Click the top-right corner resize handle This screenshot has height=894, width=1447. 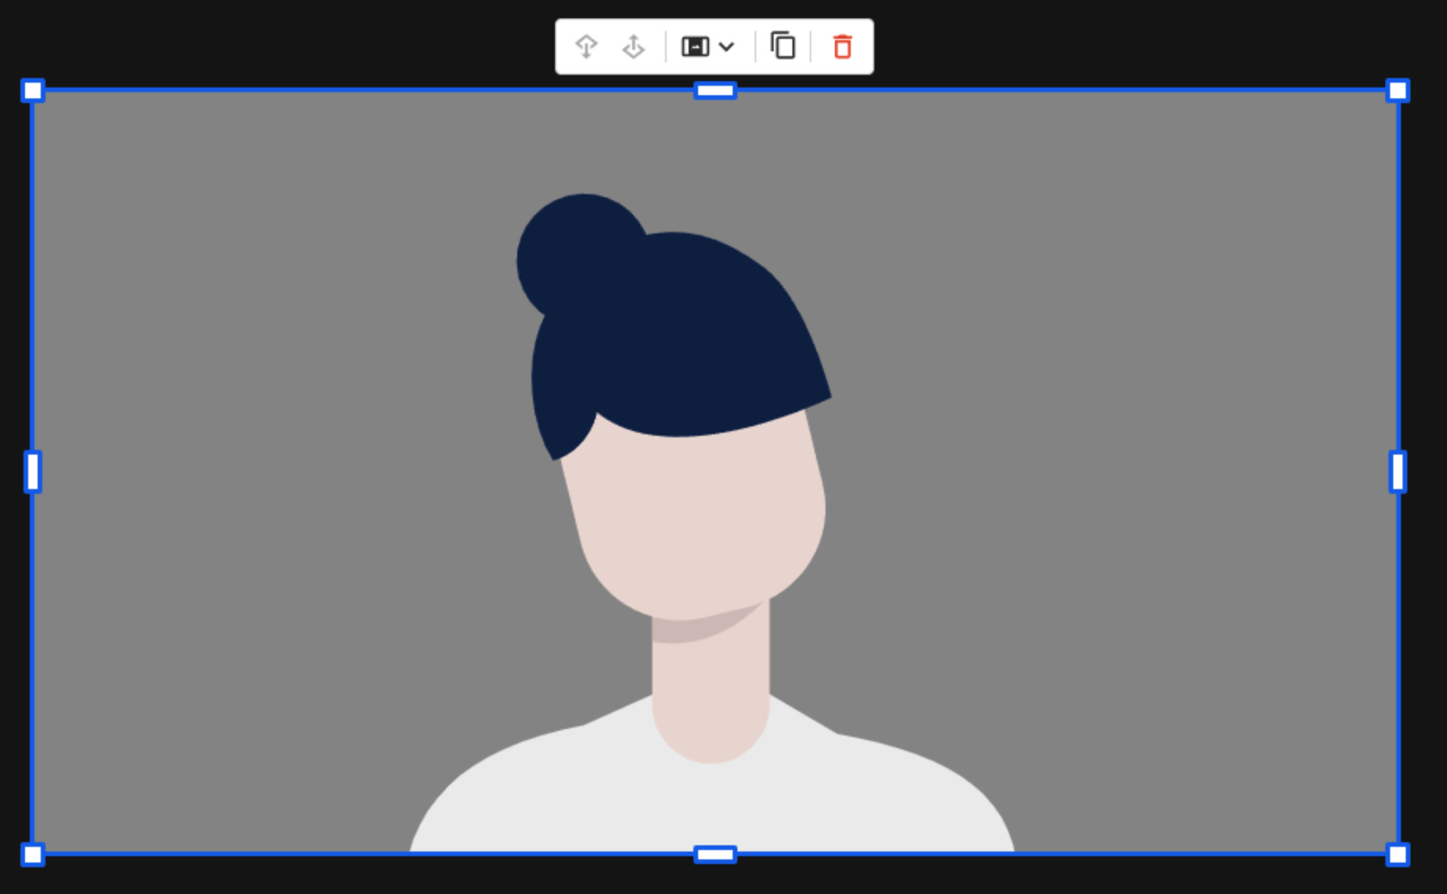pos(1397,90)
